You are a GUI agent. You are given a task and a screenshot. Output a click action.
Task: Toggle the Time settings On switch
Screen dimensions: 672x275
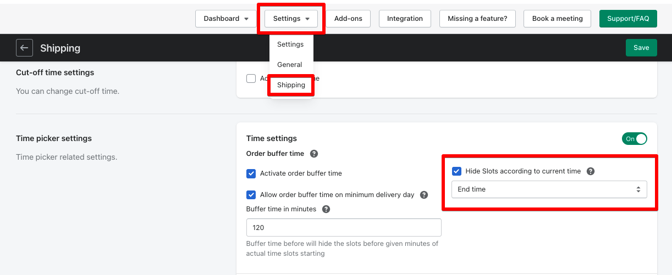click(635, 139)
